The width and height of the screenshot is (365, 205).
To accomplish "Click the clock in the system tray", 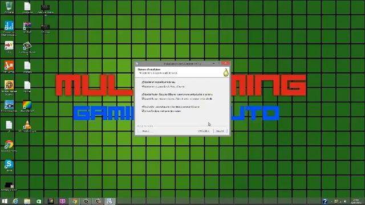I will 356,201.
